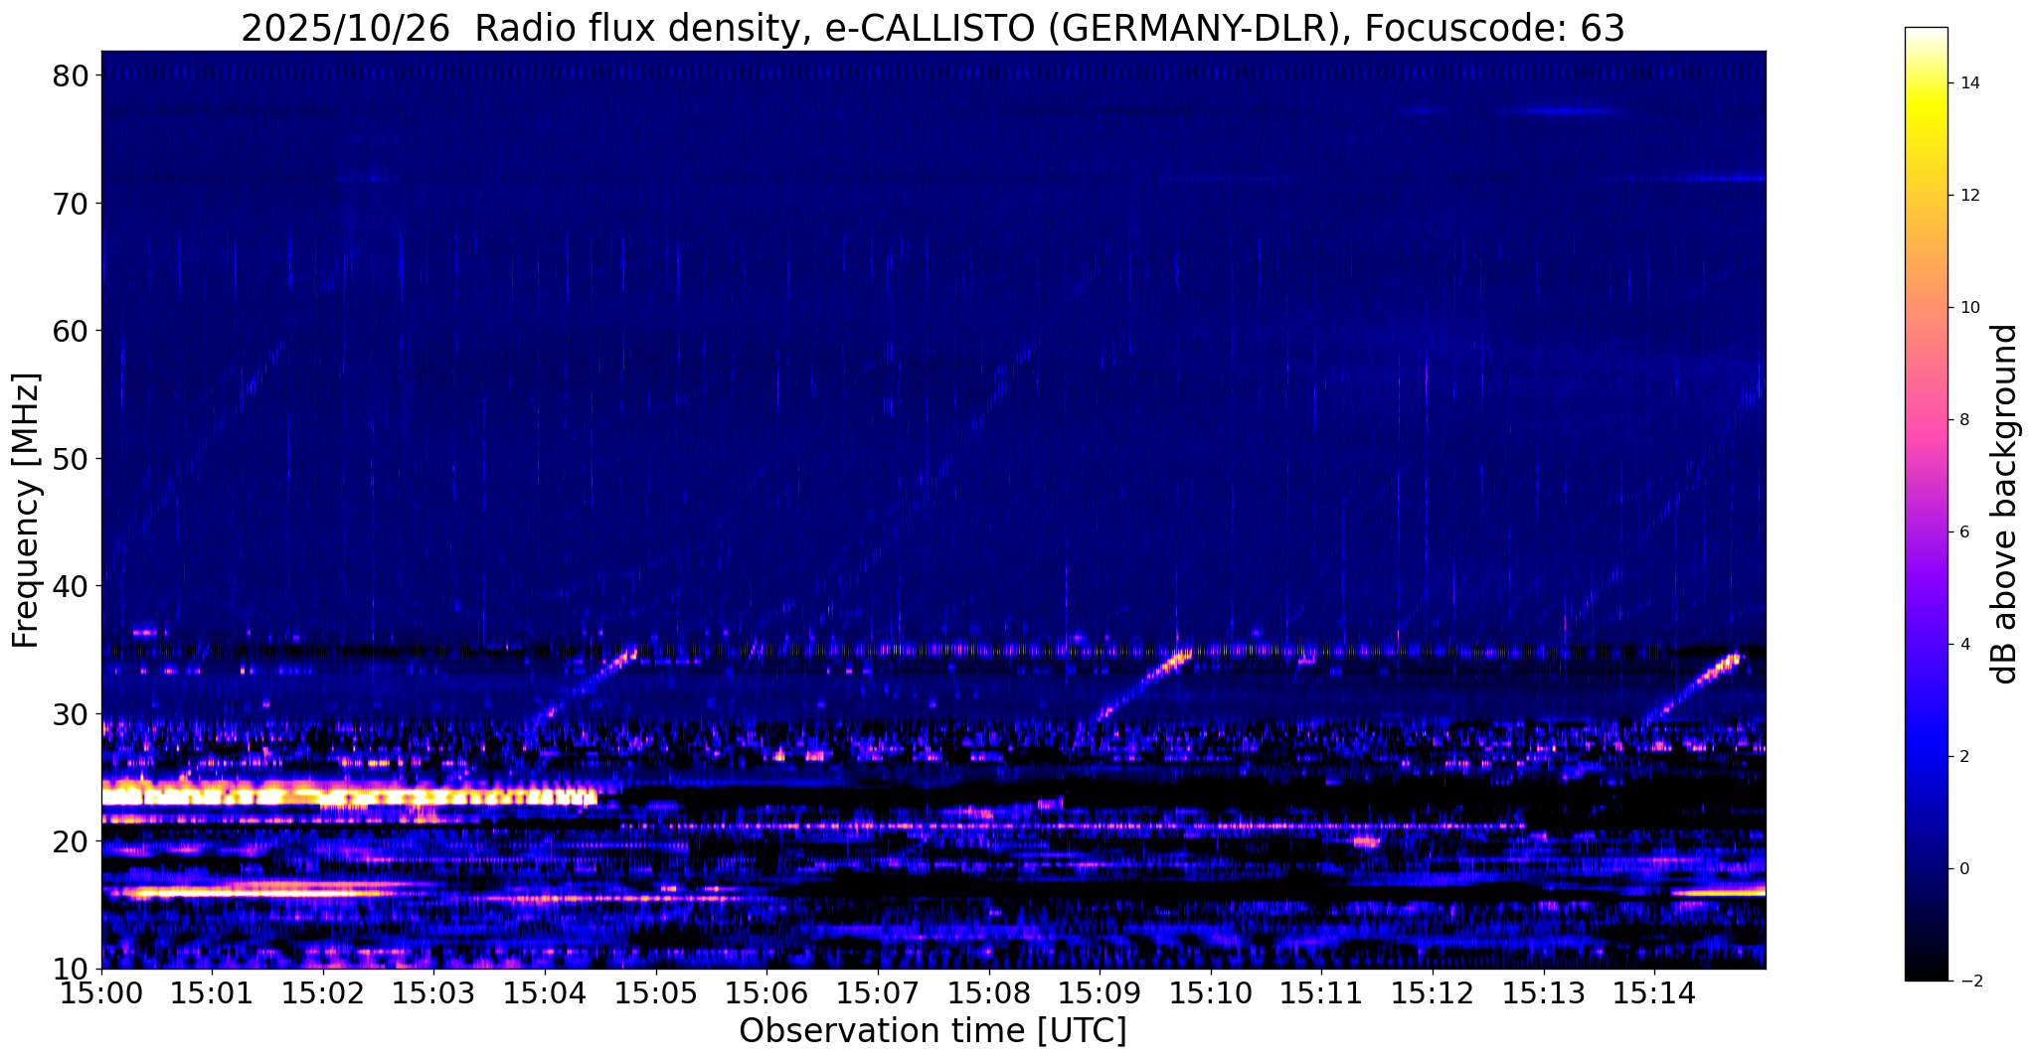Click the 15:10 time tick label
The image size is (2035, 1060).
(1211, 993)
